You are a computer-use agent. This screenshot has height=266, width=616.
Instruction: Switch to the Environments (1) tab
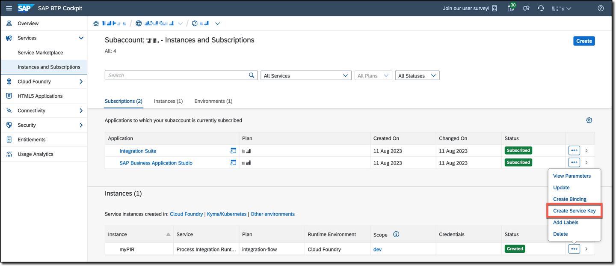[213, 101]
